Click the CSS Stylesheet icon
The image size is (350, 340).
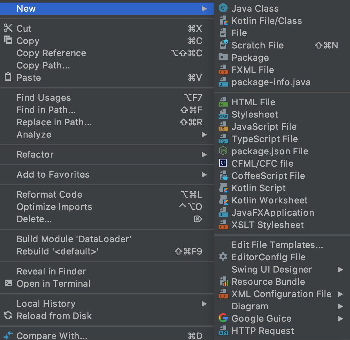(223, 114)
